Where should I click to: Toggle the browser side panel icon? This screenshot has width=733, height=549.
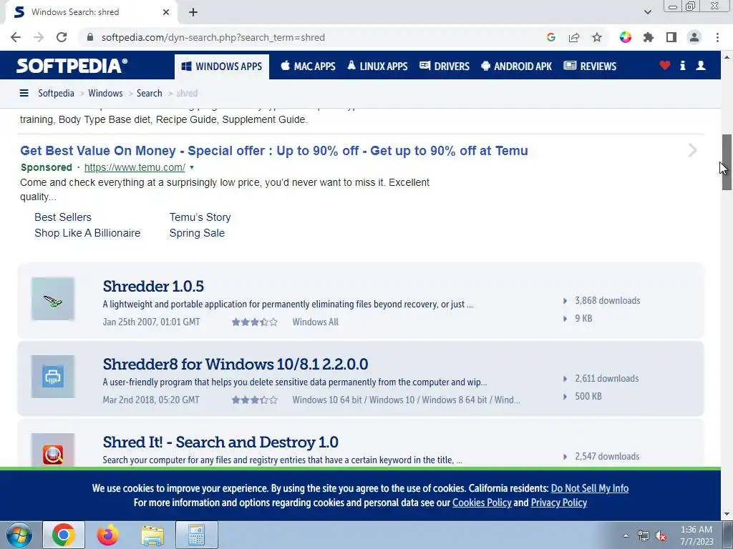click(x=671, y=37)
